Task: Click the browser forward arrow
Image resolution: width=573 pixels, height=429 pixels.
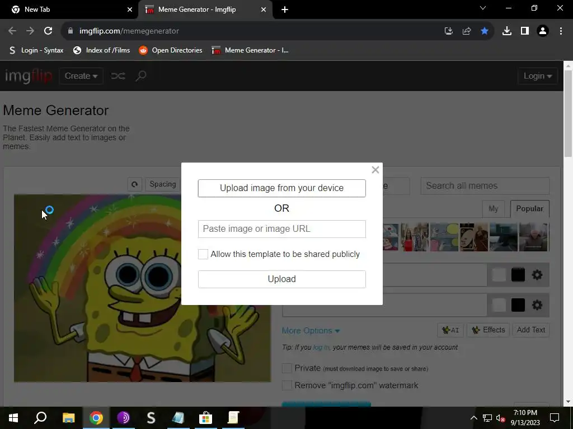Action: click(x=30, y=31)
